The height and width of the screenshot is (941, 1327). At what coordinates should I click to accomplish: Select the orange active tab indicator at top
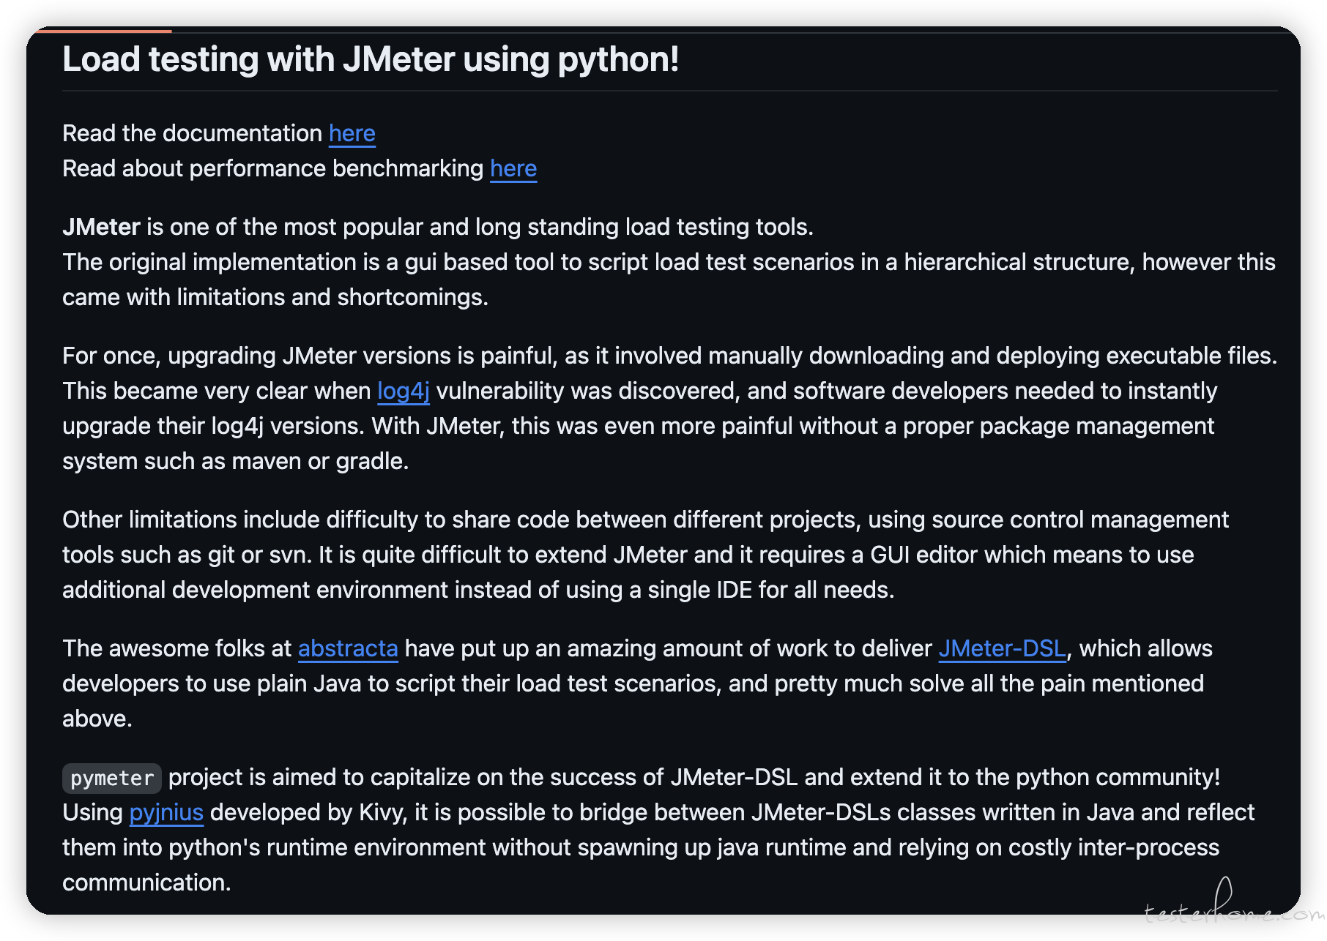[103, 31]
